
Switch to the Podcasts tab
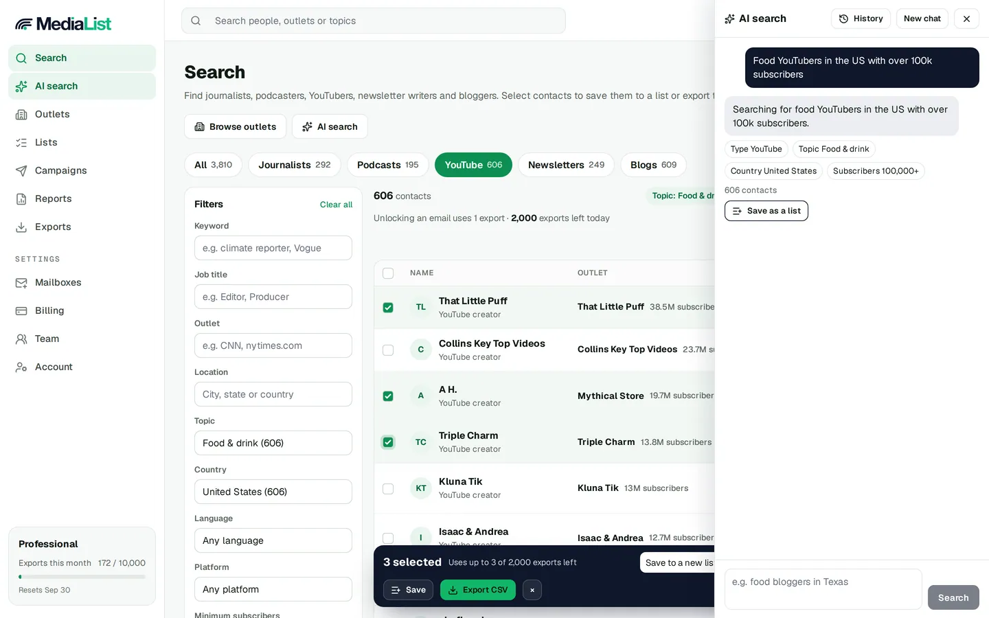coord(387,165)
